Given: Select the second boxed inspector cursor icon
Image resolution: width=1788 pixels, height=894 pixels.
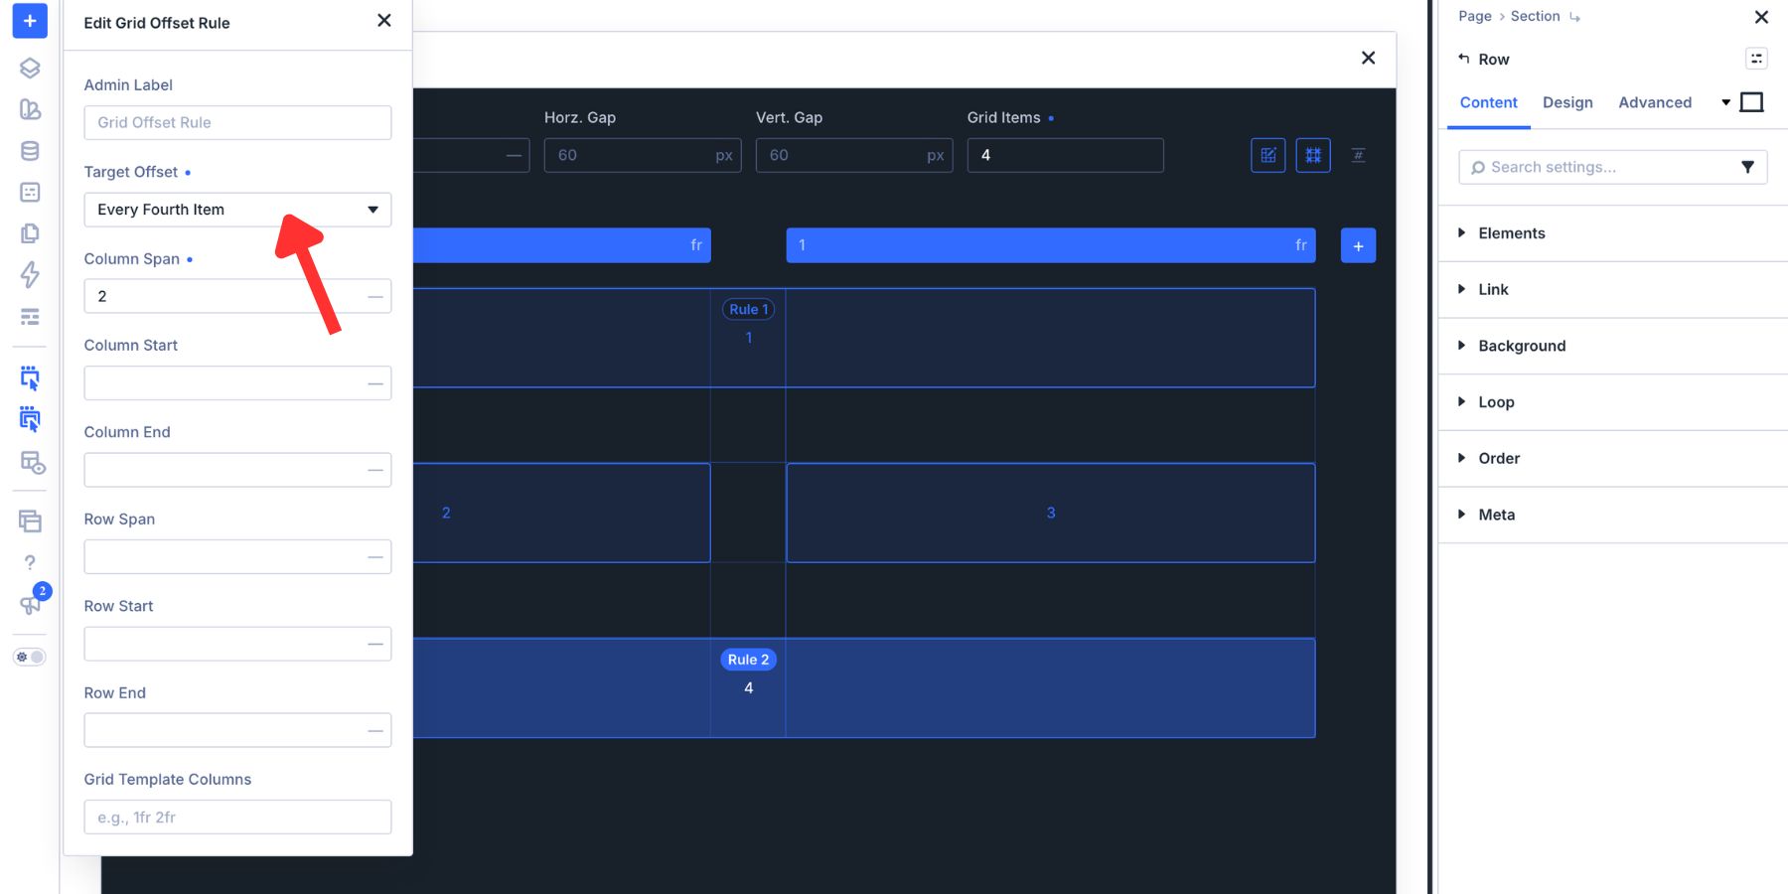Looking at the screenshot, I should point(30,419).
